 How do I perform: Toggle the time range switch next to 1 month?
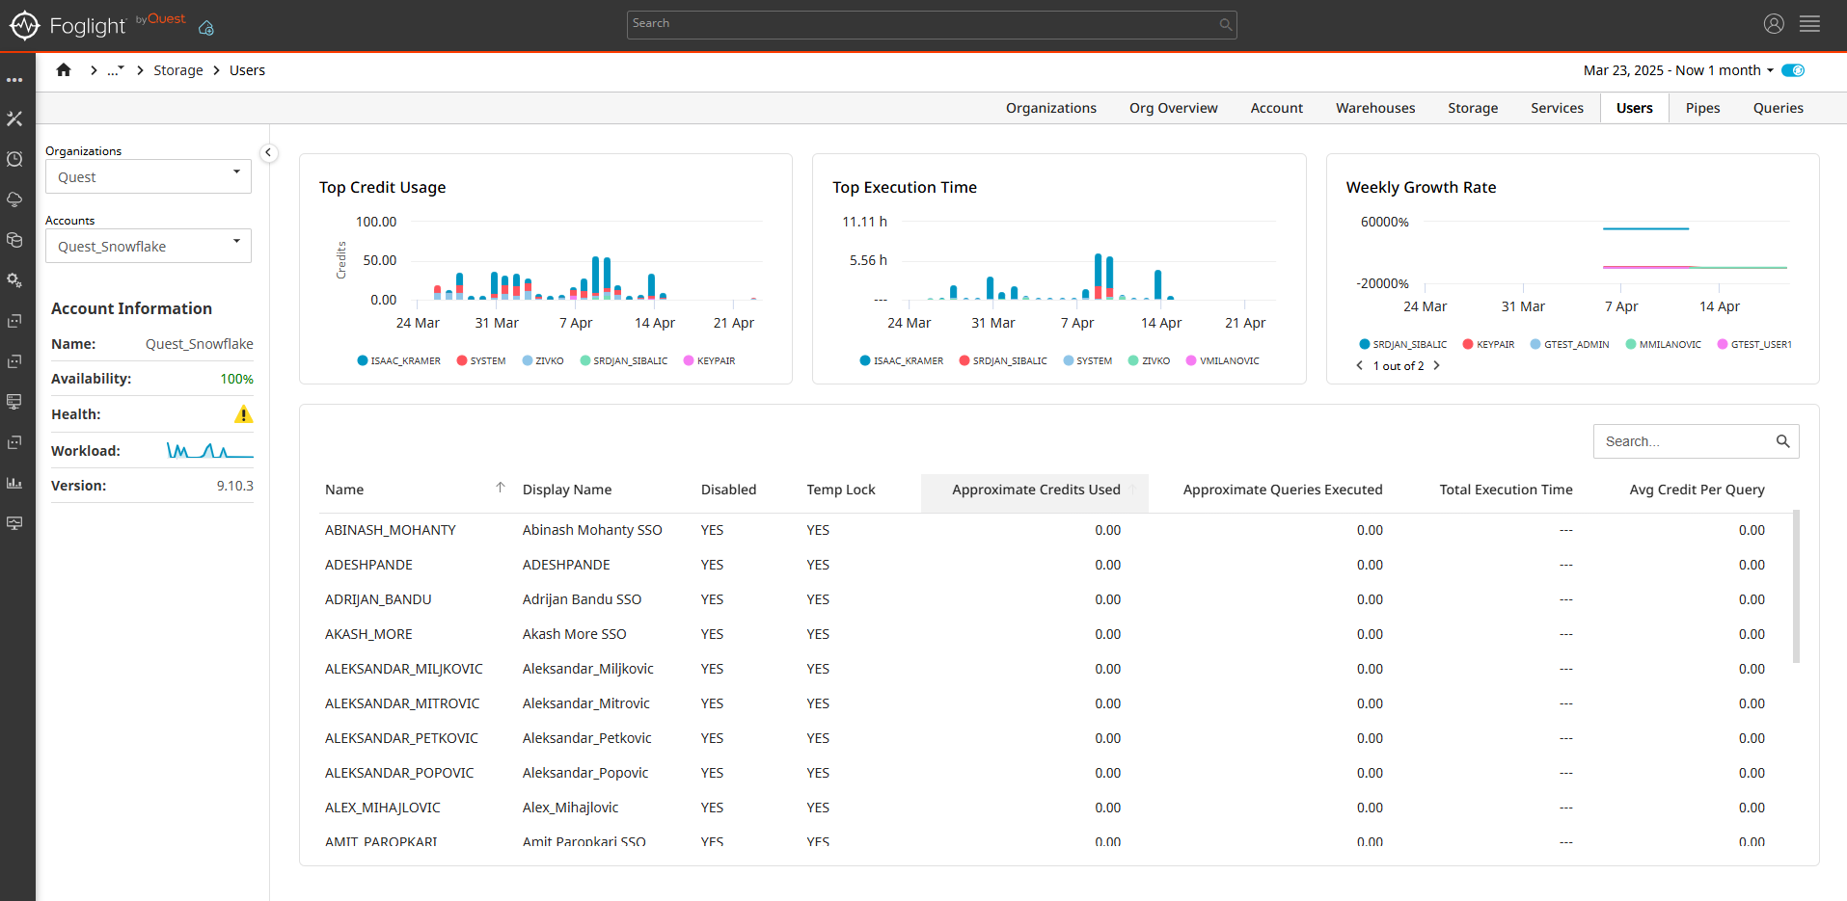click(1793, 70)
